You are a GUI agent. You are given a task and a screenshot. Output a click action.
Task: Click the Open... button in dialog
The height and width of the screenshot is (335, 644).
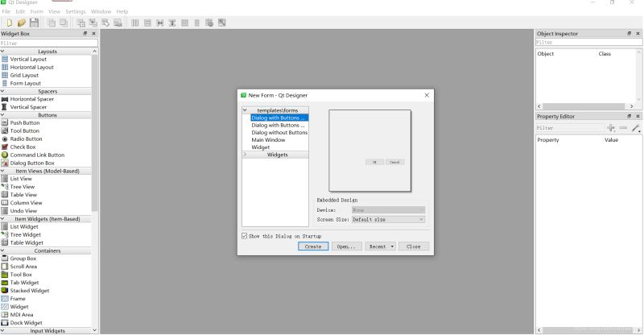345,246
